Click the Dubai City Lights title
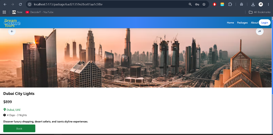 point(19,94)
